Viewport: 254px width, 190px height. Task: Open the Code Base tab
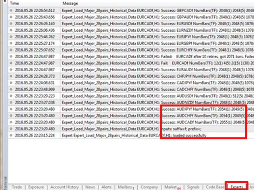(x=215, y=187)
